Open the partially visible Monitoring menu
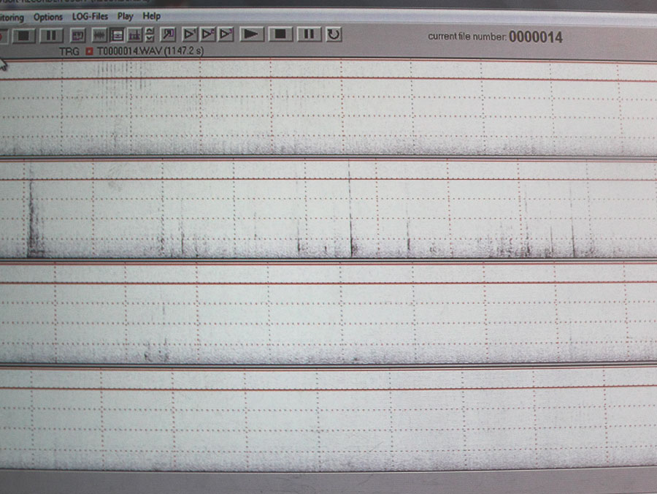This screenshot has width=657, height=494. point(11,18)
